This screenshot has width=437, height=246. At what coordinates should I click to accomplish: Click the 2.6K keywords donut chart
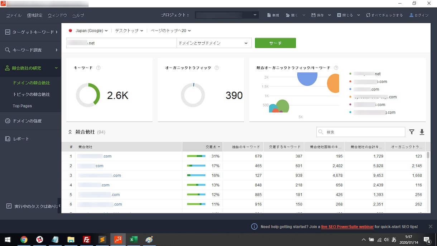pos(88,95)
